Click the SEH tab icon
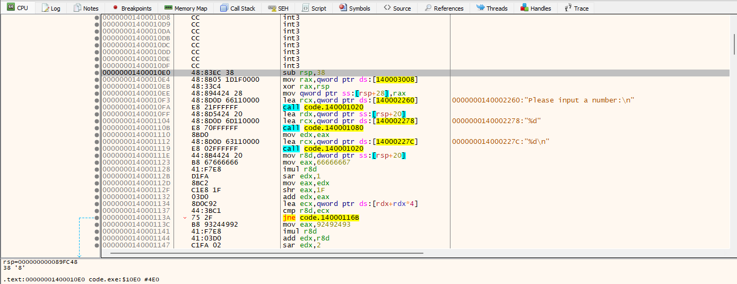Image resolution: width=737 pixels, height=284 pixels. click(272, 8)
